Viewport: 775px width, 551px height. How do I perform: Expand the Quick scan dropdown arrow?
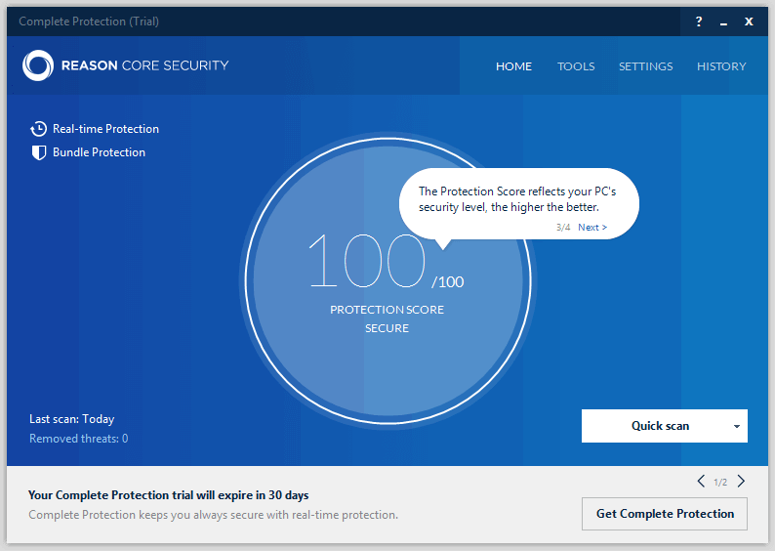[x=737, y=426]
